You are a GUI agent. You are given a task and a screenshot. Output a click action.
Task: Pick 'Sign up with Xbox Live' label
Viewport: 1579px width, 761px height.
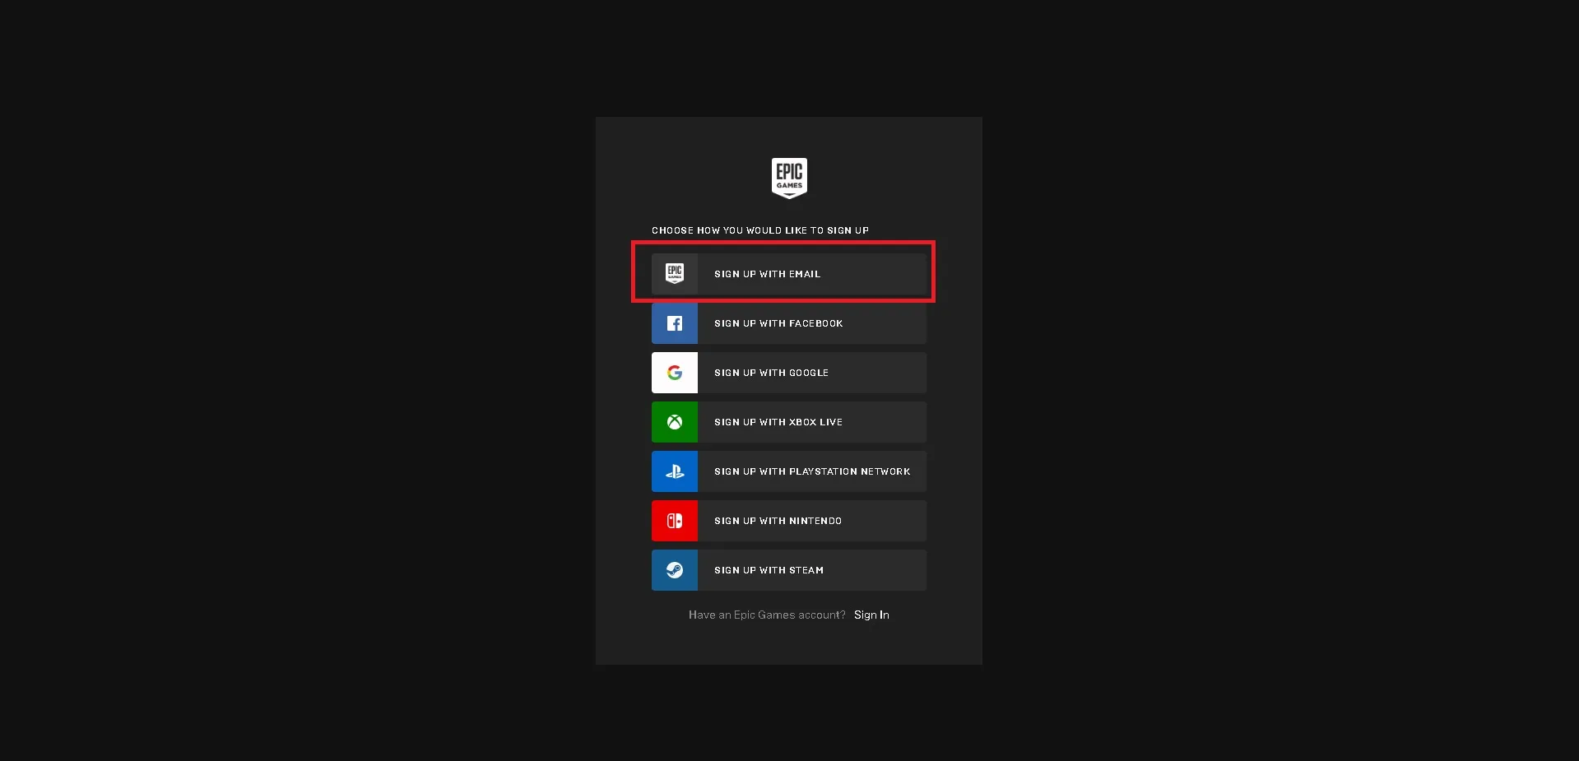point(778,422)
